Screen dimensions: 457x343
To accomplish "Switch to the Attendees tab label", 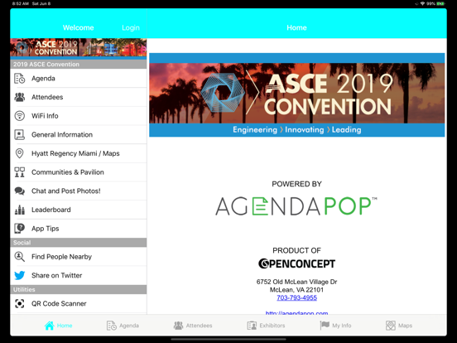I will click(x=199, y=326).
